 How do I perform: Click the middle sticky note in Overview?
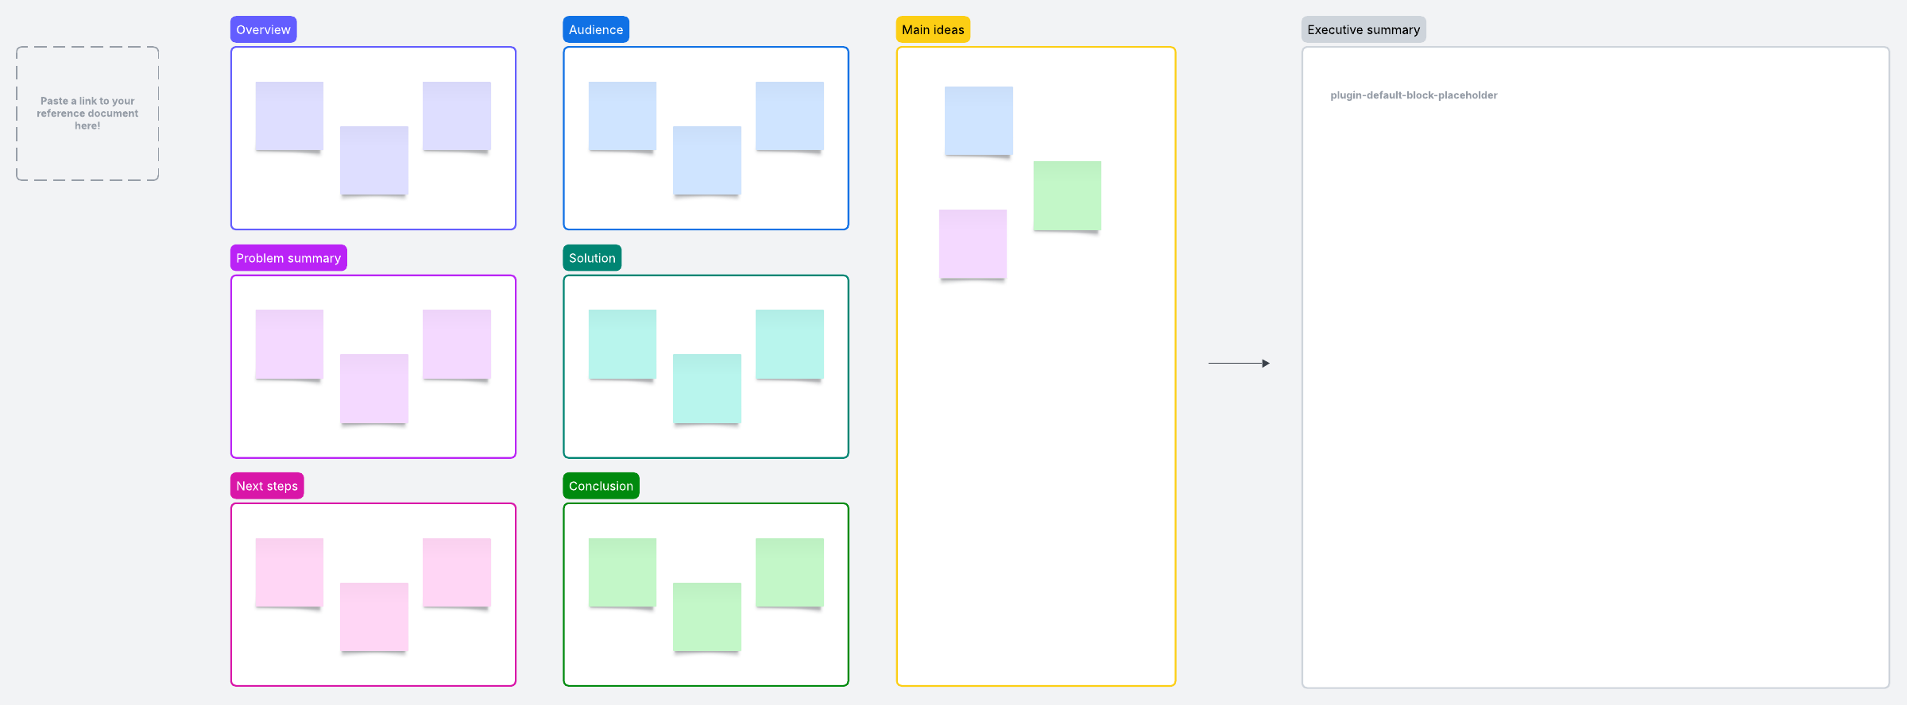tap(373, 160)
